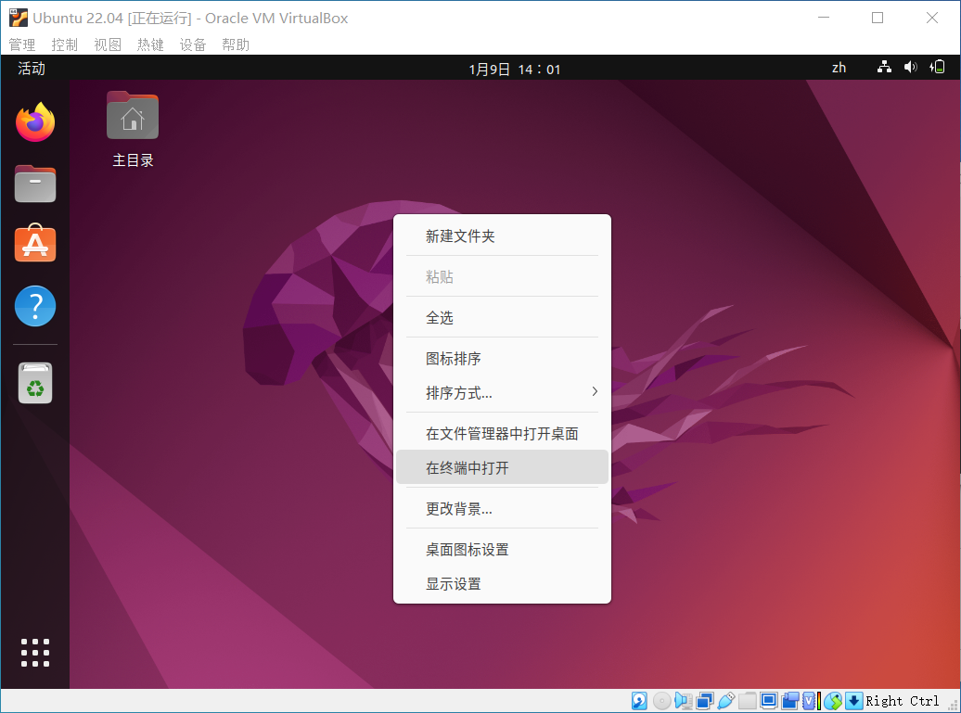This screenshot has height=713, width=961.
Task: Click the network adapters indicator in status bar
Action: point(705,701)
